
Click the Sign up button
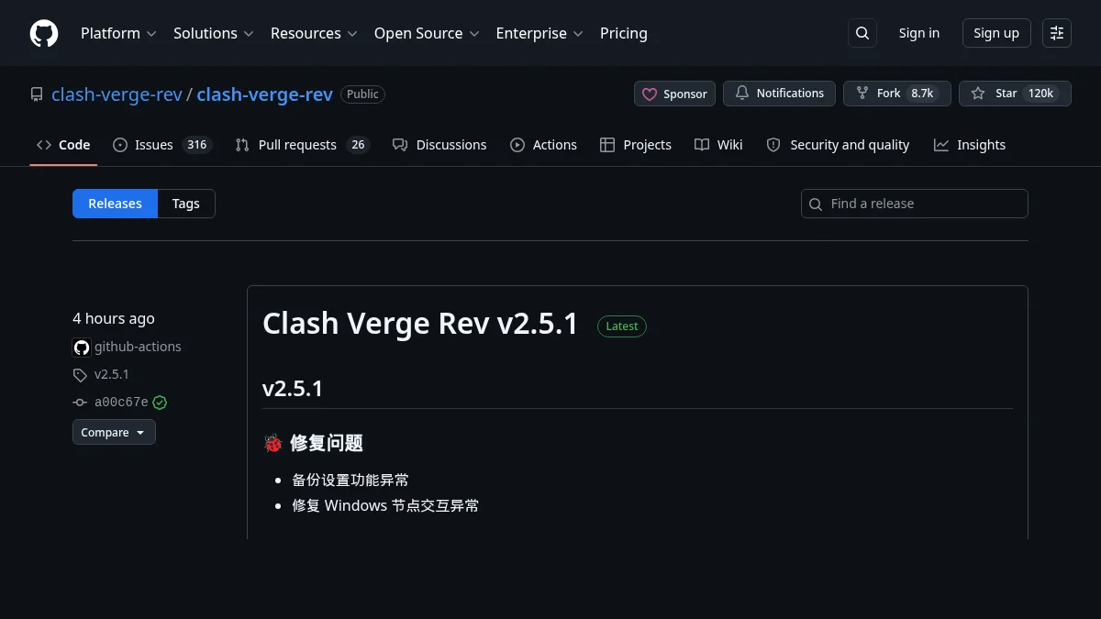pos(996,33)
